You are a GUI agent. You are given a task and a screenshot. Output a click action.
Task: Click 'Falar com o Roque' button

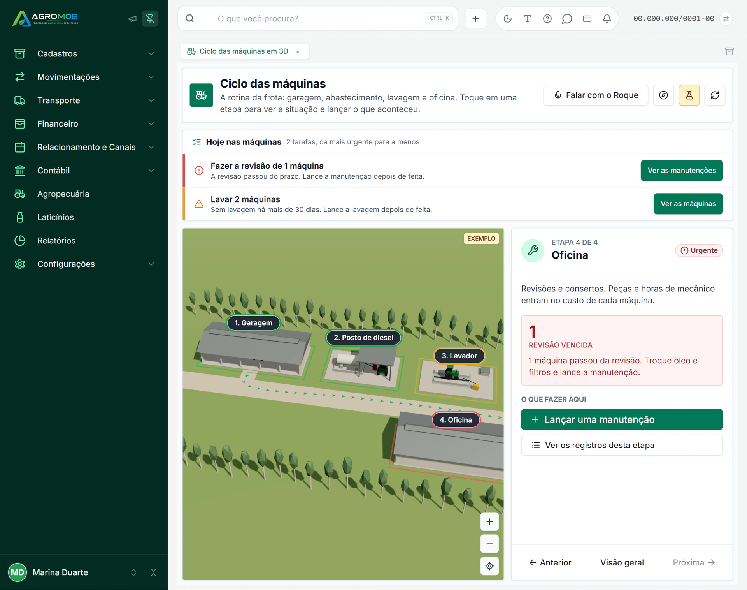click(x=596, y=95)
